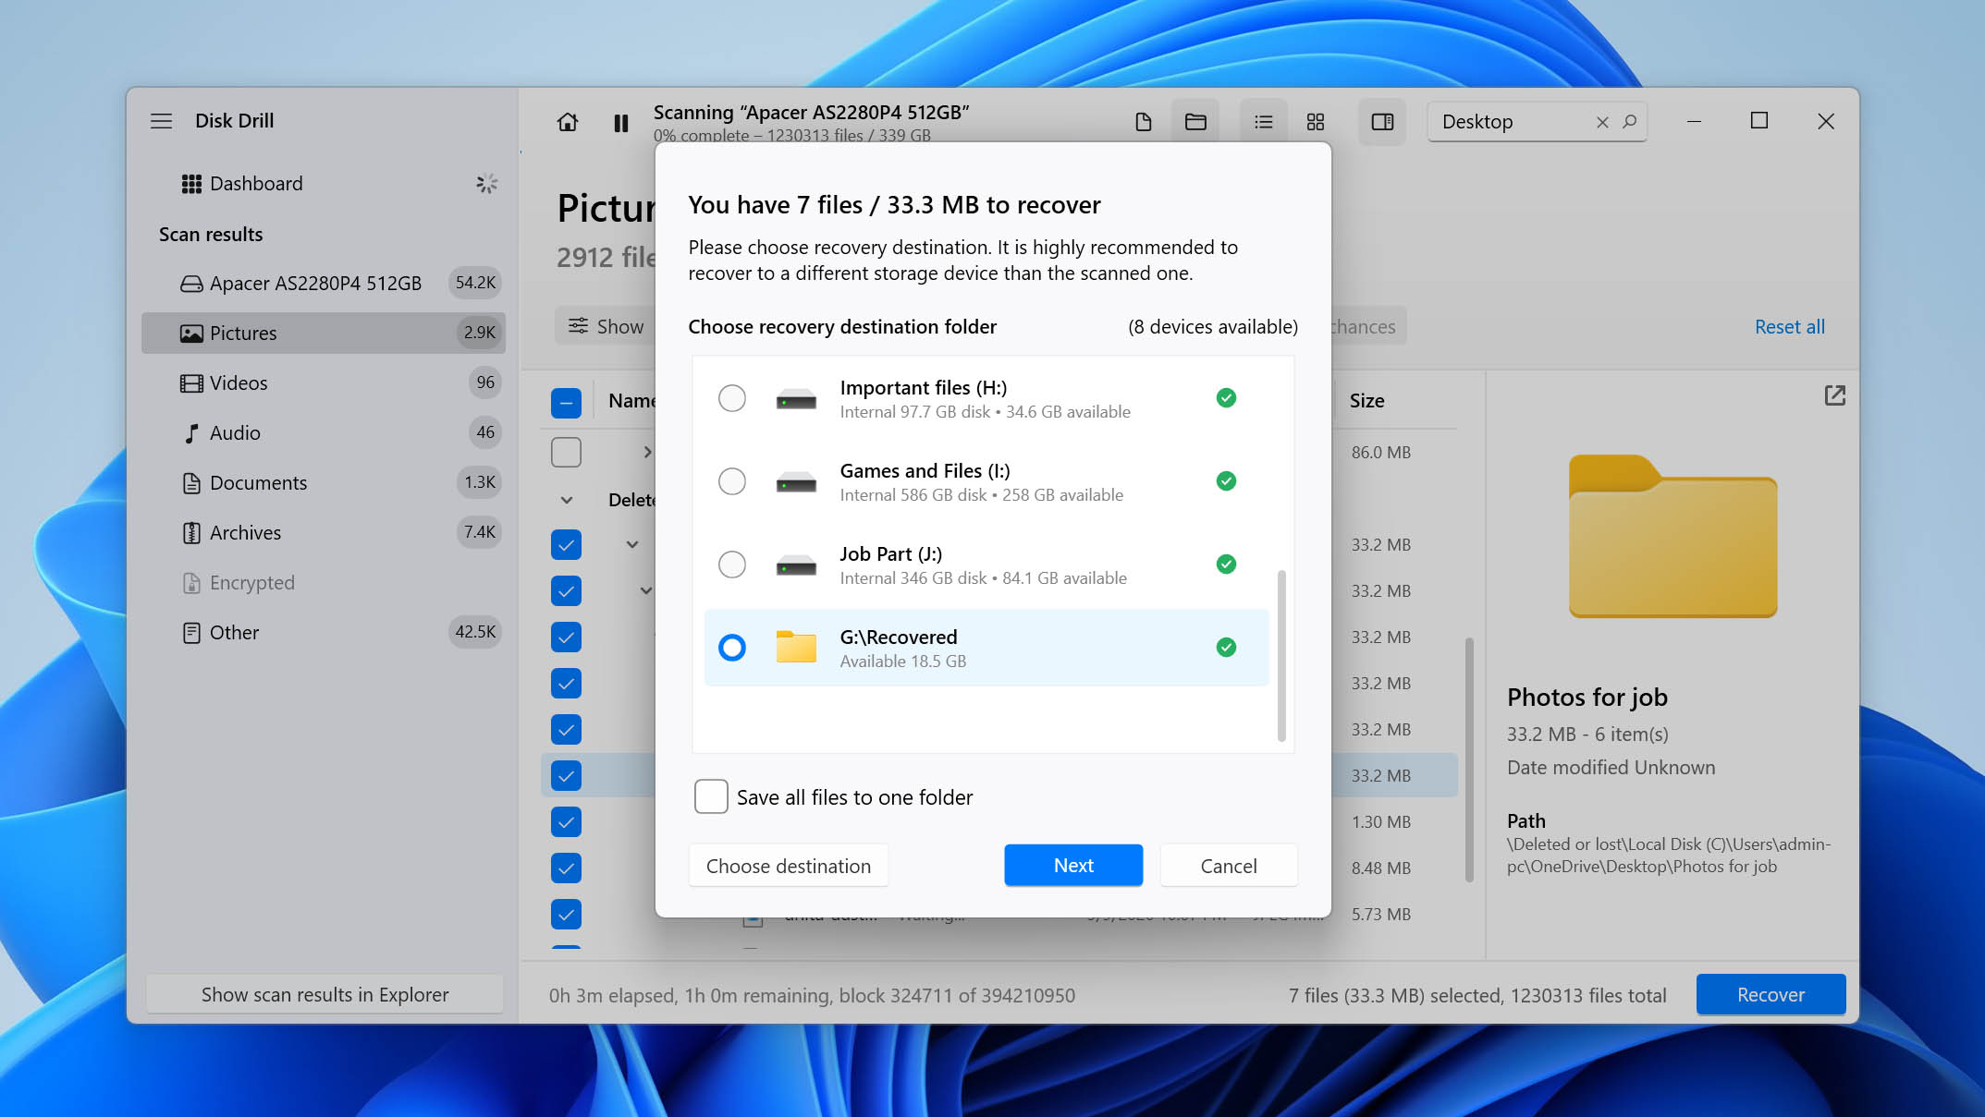This screenshot has width=1985, height=1117.
Task: Collapse the first checked 33.2 MB row chevron
Action: (632, 545)
